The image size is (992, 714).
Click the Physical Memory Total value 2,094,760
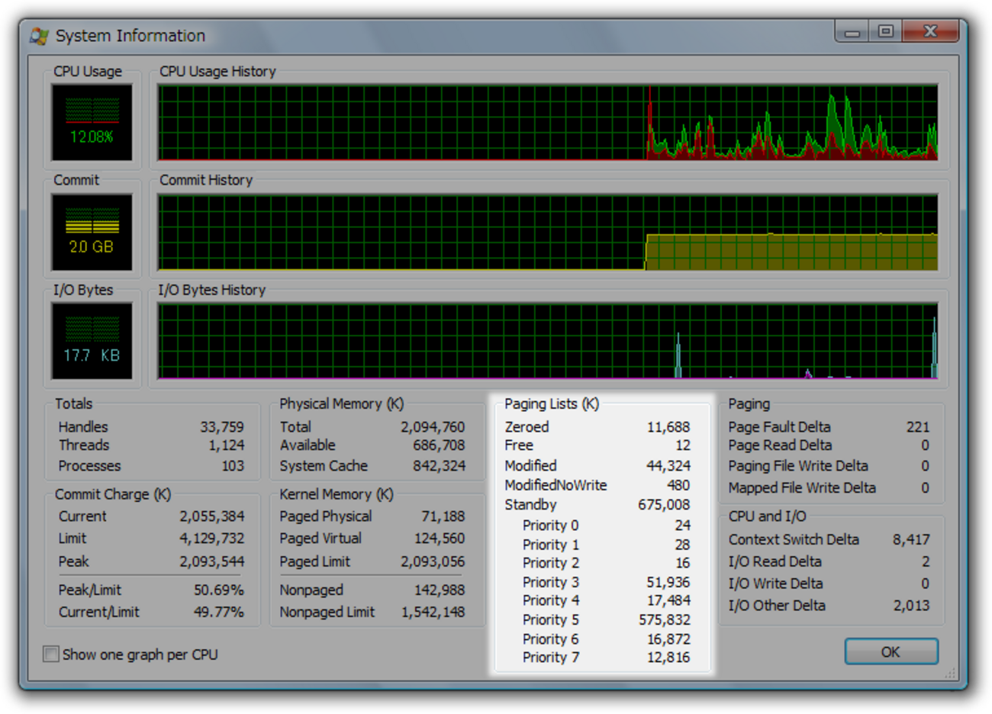[432, 427]
